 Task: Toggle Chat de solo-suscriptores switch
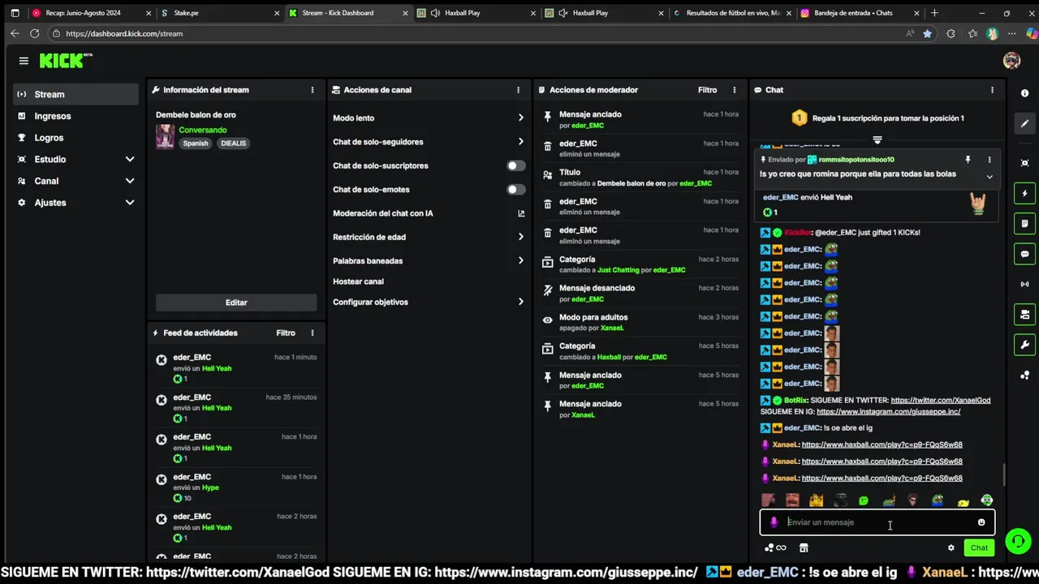coord(516,165)
